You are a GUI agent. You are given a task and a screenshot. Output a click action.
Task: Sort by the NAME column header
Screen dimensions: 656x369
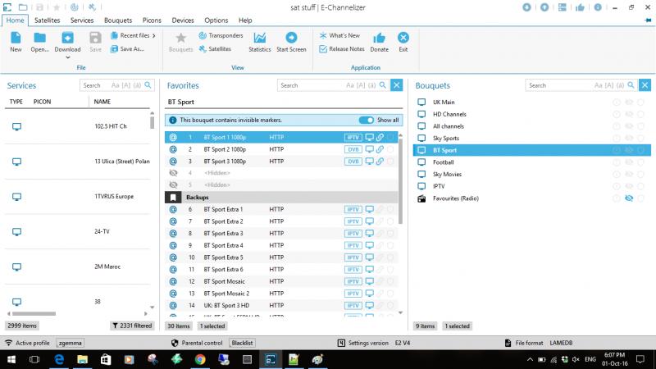[102, 102]
